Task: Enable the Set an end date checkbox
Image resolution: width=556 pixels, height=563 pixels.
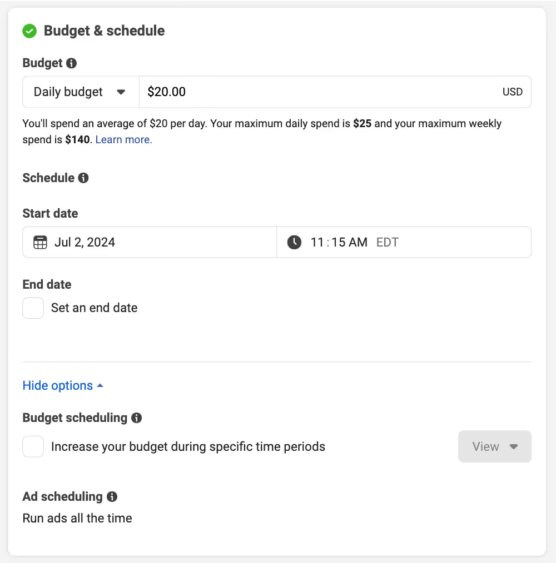Action: 33,308
